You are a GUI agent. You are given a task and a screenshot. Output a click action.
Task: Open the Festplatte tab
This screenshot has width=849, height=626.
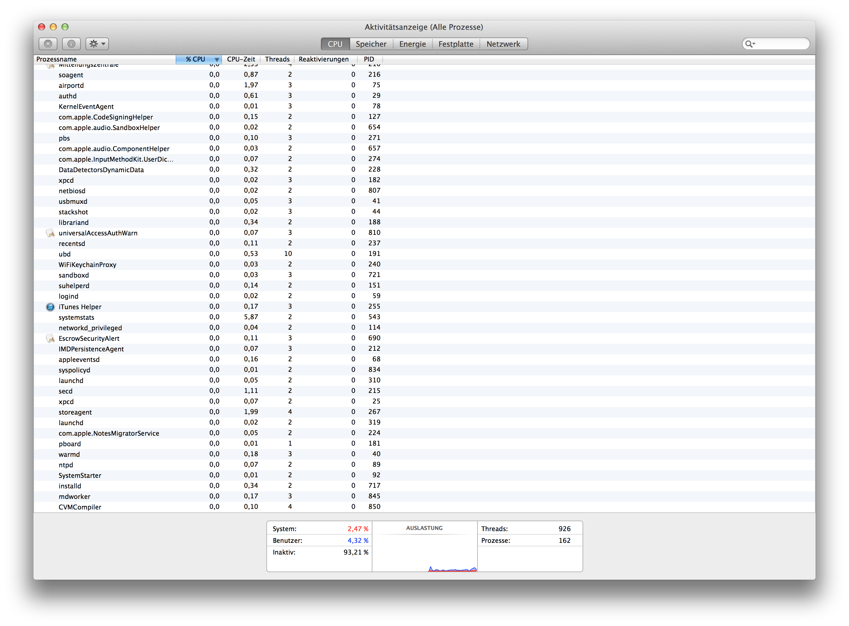pyautogui.click(x=456, y=44)
